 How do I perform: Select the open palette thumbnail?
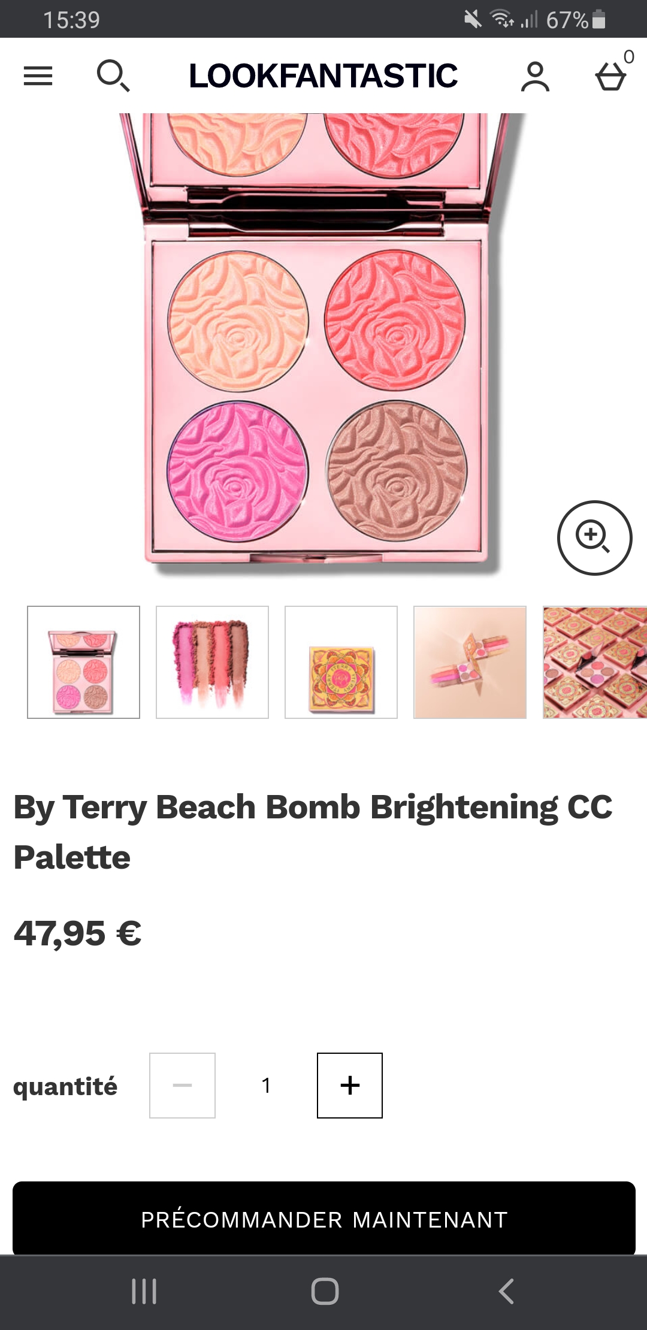(x=83, y=662)
